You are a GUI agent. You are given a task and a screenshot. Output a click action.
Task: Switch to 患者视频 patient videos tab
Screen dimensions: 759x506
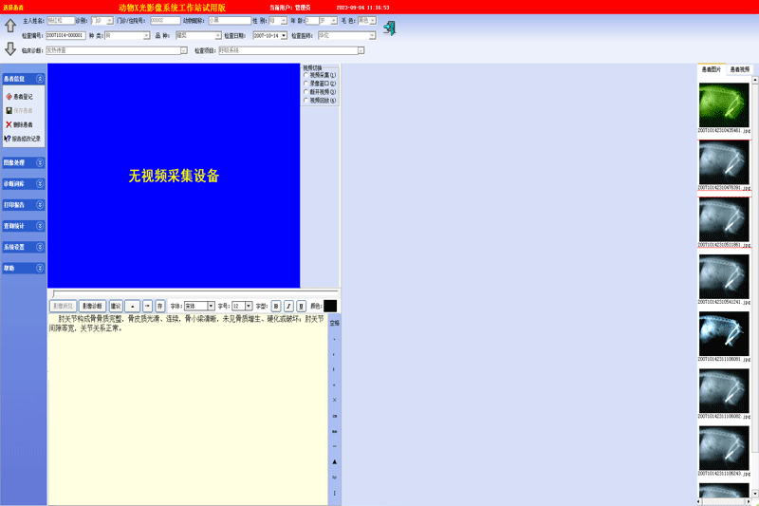click(739, 69)
